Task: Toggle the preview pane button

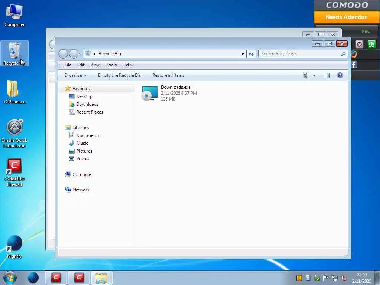Action: click(327, 75)
